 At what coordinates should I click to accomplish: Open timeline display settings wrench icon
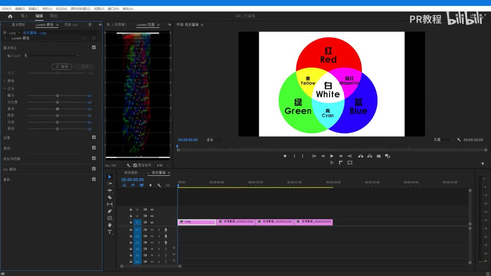159,186
